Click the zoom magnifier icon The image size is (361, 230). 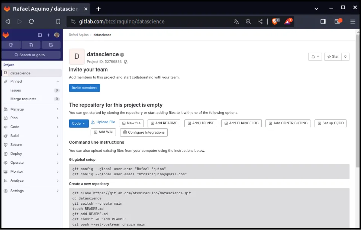tap(248, 22)
